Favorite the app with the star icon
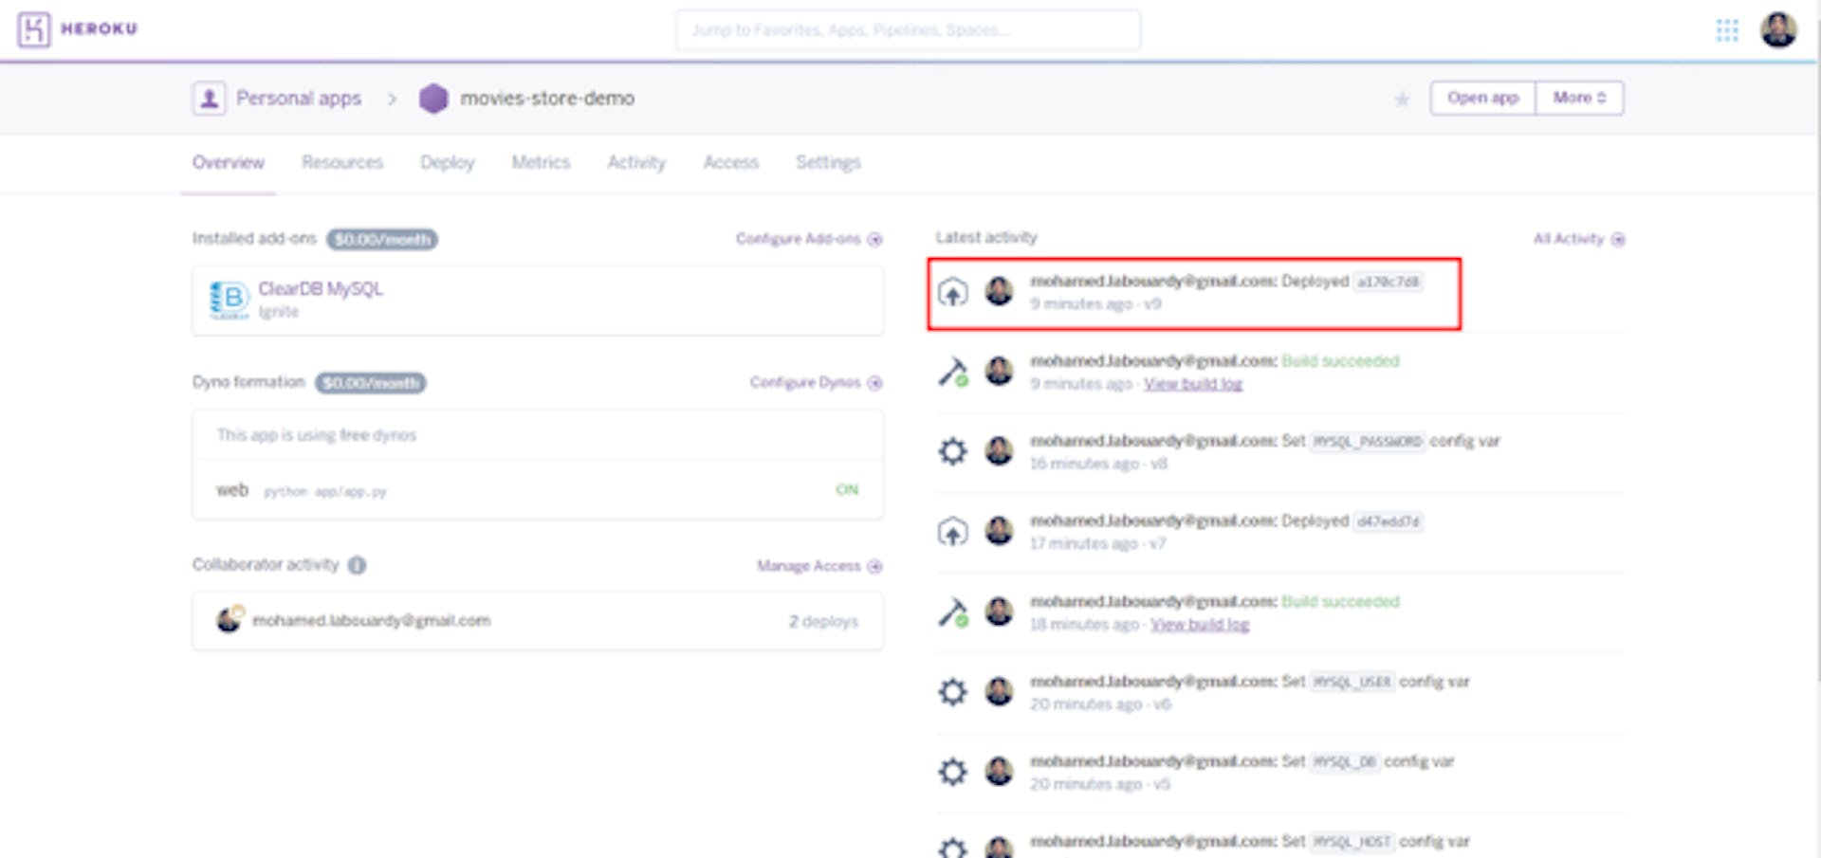Image resolution: width=1821 pixels, height=858 pixels. tap(1402, 99)
